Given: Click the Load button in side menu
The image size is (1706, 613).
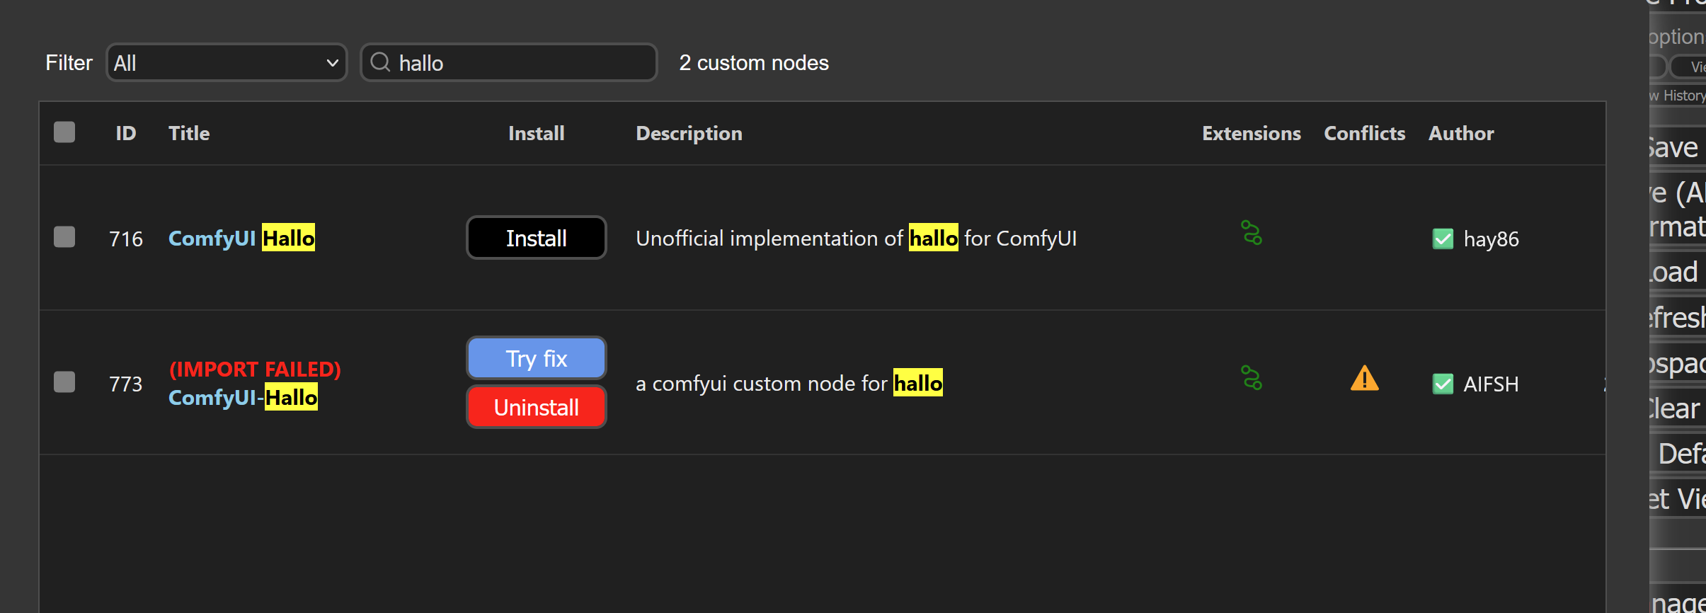Looking at the screenshot, I should (1678, 272).
